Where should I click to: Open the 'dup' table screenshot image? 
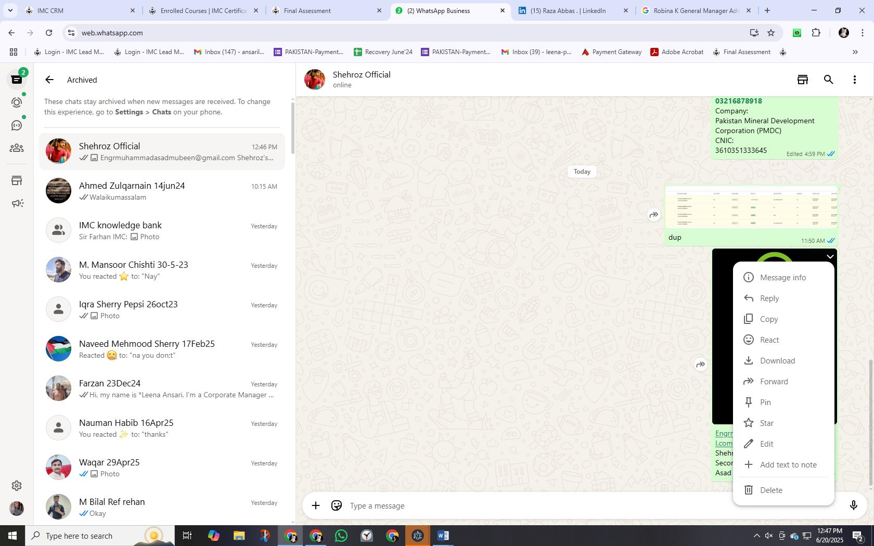[x=751, y=207]
